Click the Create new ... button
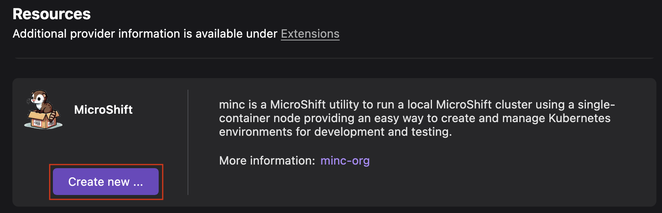 pyautogui.click(x=105, y=182)
